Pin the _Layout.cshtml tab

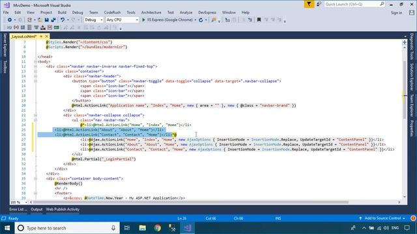tap(41, 36)
